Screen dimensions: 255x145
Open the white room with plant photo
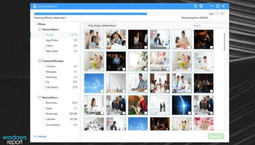(x=138, y=61)
